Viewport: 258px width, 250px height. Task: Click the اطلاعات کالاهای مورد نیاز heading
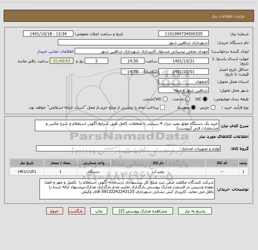click(x=223, y=137)
